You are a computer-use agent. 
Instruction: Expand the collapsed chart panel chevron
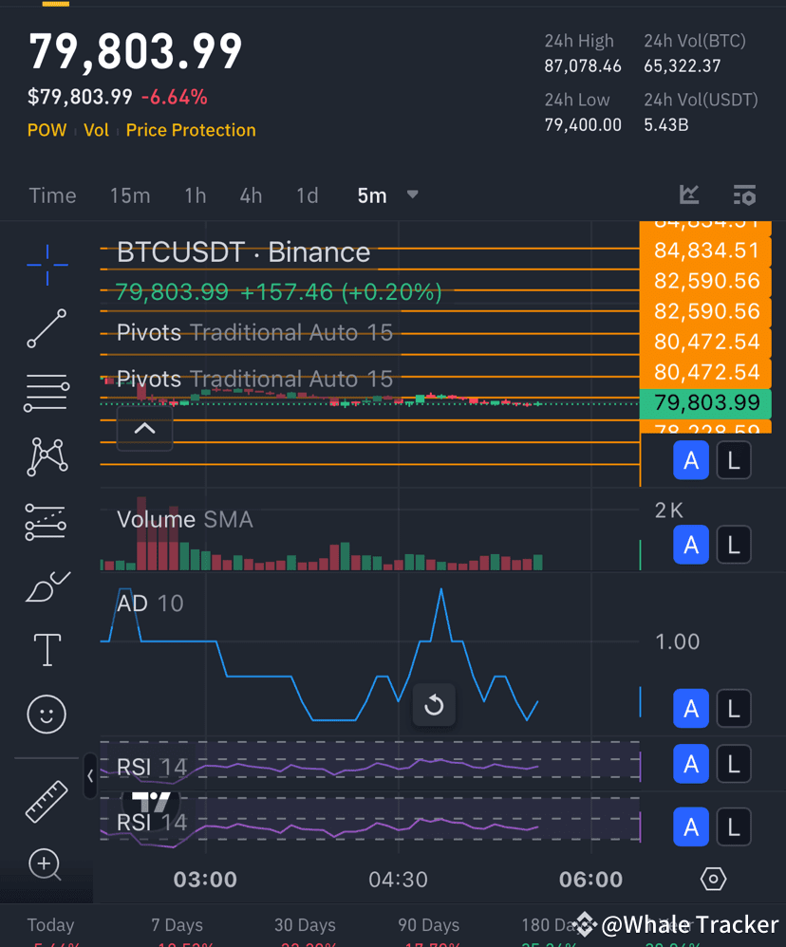coord(144,429)
